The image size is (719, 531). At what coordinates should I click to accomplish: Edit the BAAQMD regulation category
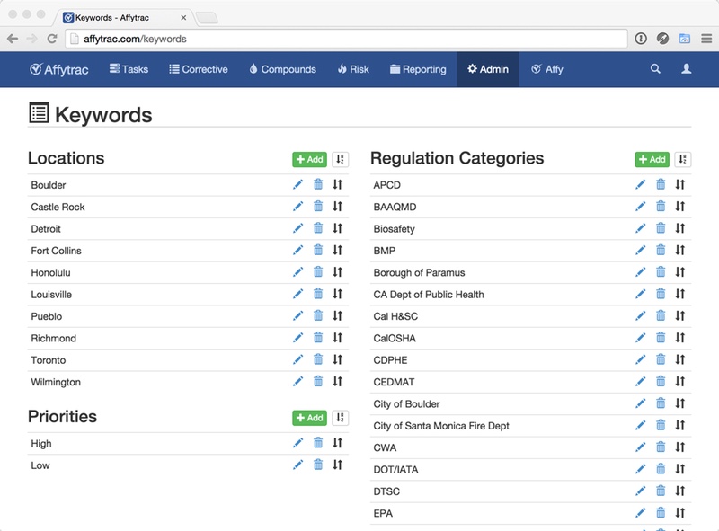point(641,207)
